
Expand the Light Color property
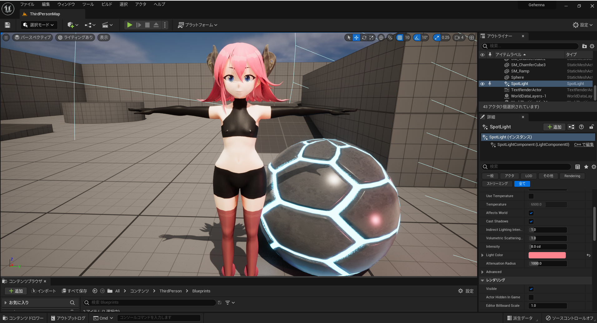pos(482,255)
